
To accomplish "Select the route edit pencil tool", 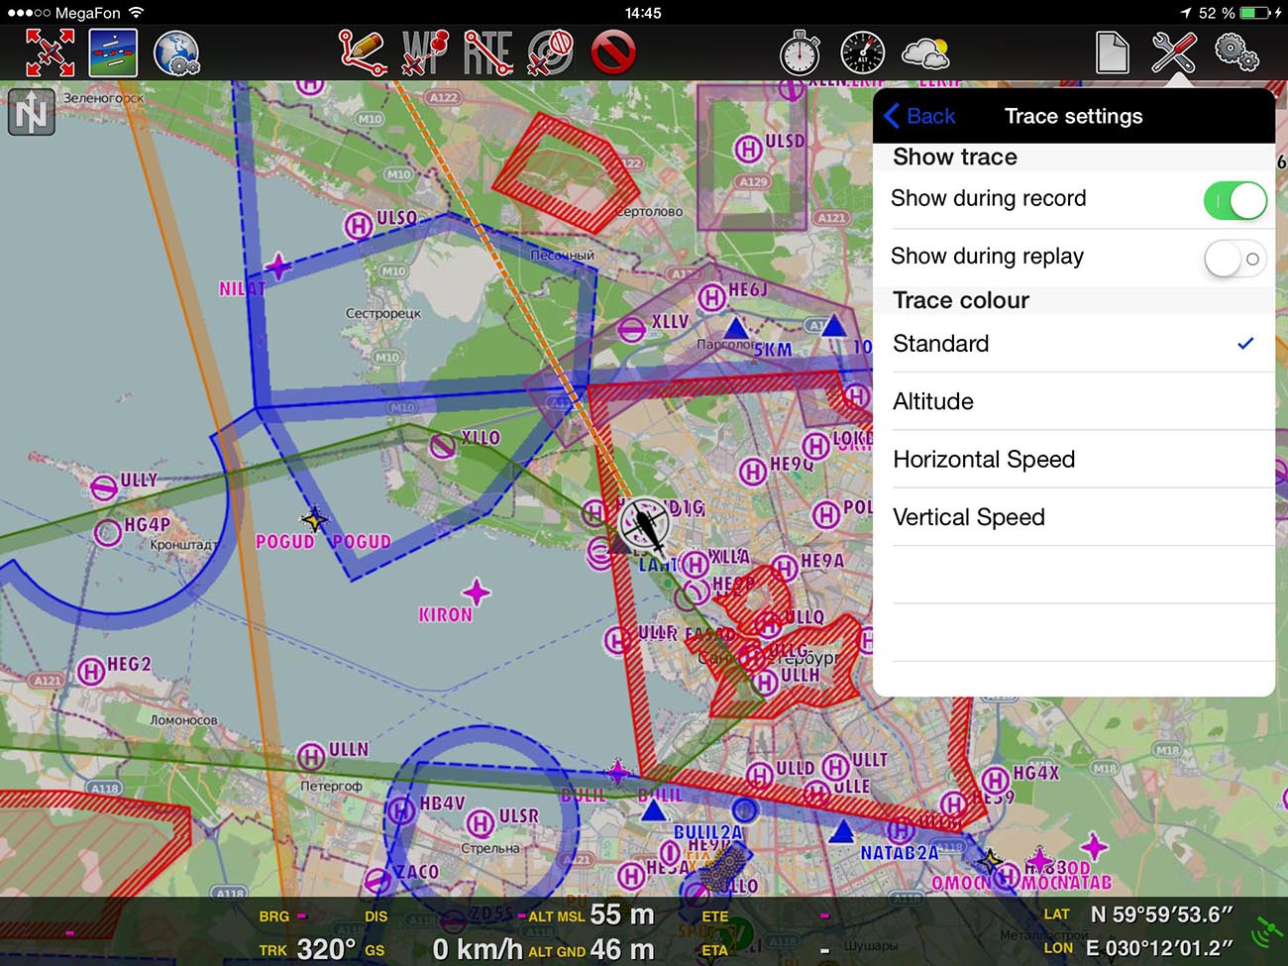I will point(362,53).
